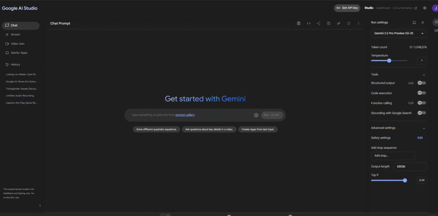This screenshot has width=438, height=216.
Task: Open the system instructions clipboard icon
Action: (299, 23)
